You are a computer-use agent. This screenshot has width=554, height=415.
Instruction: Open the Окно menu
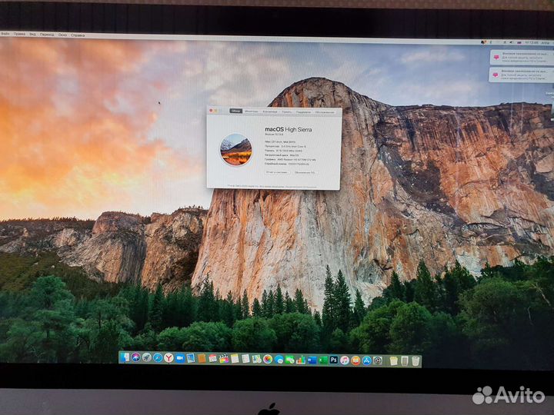coord(62,35)
